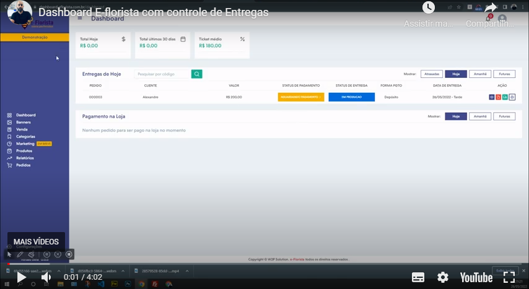This screenshot has width=529, height=289.
Task: Show Futuras deliveries in Entregas de Hoje
Action: click(x=504, y=74)
